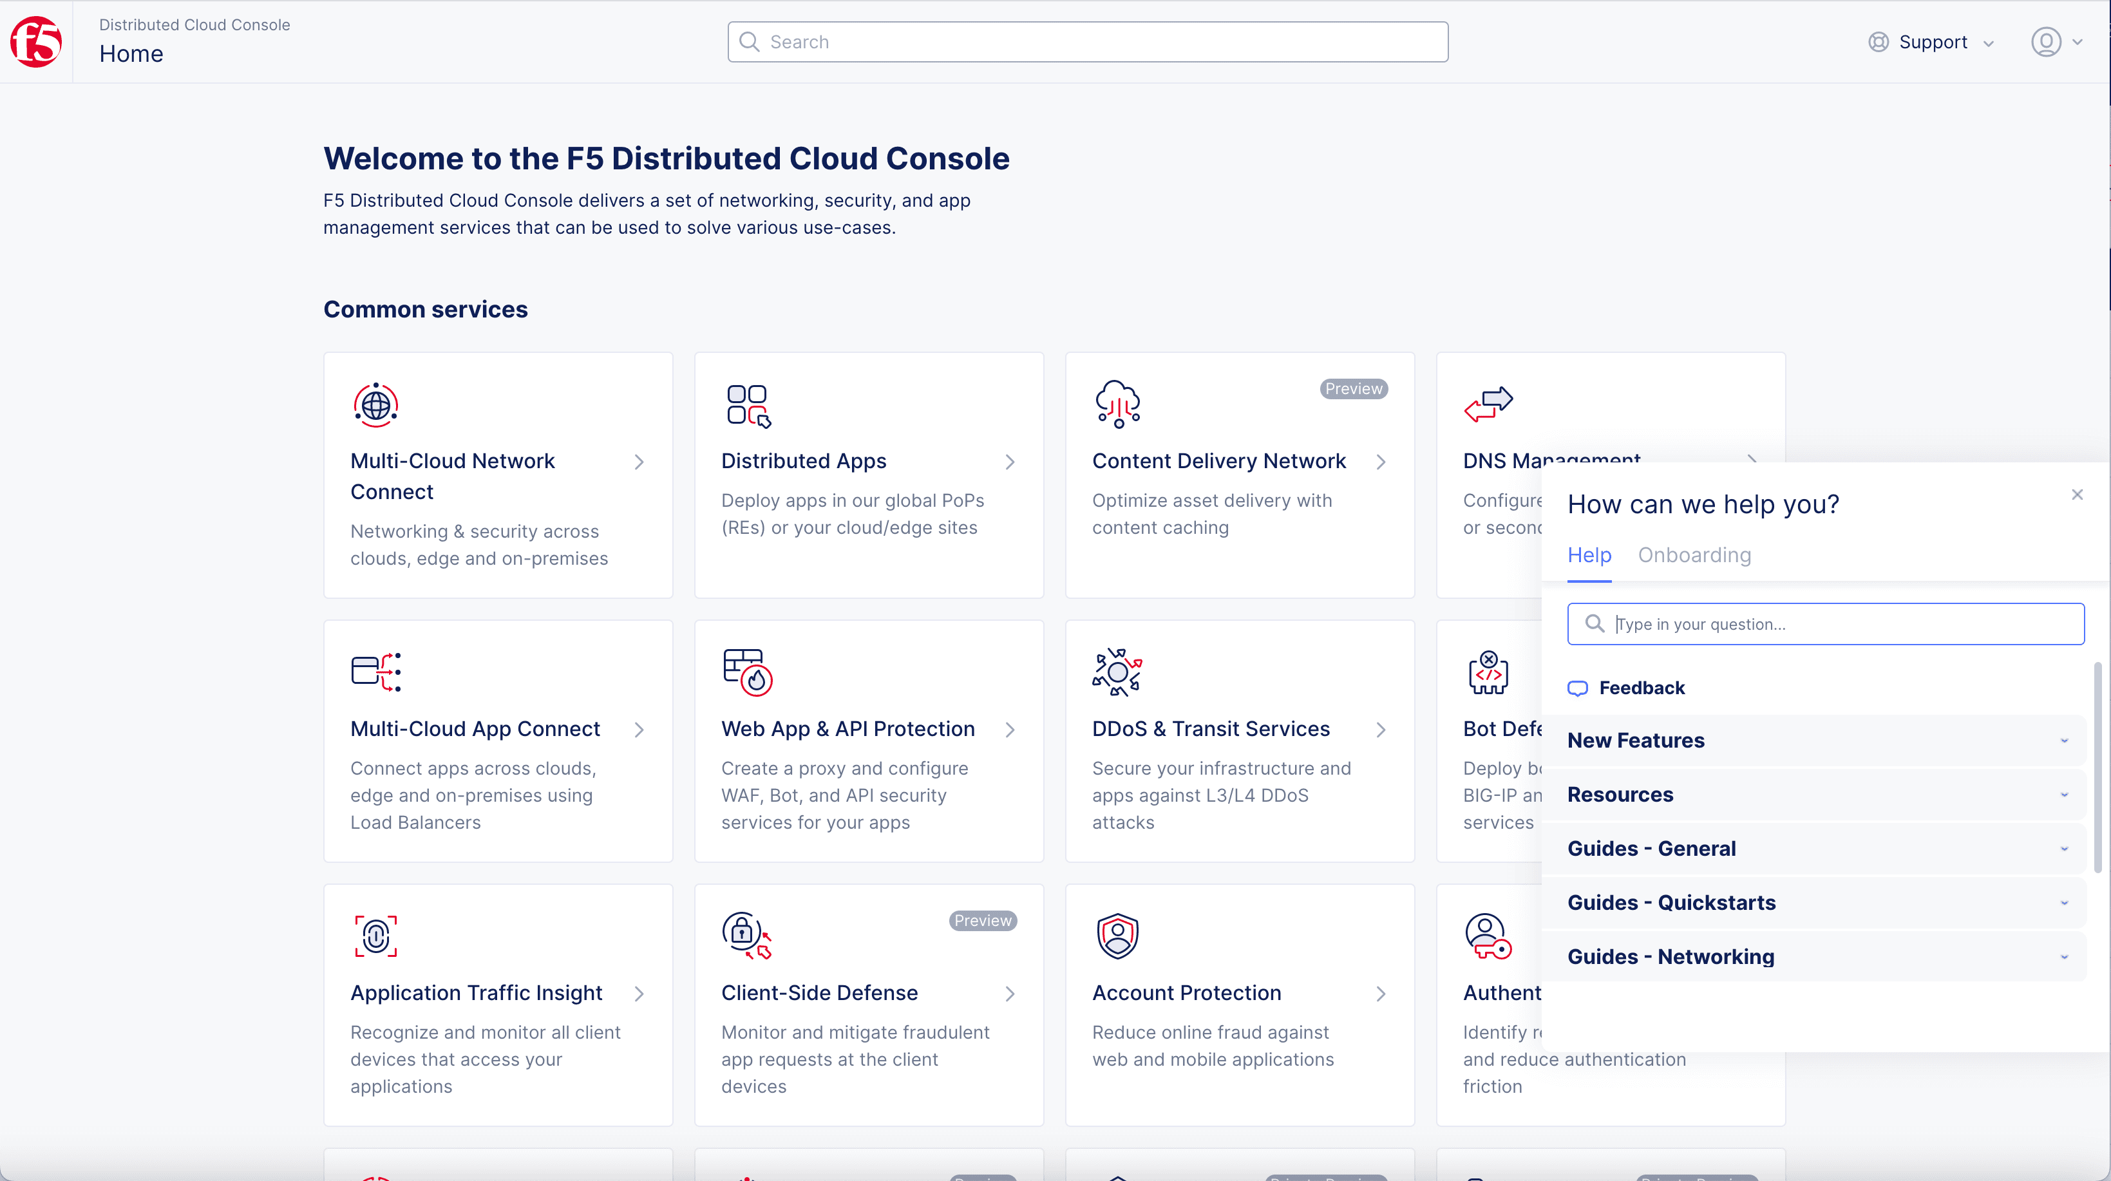Click the Multi-Cloud Network Connect icon
Screen dimensions: 2111x1181
tap(374, 404)
